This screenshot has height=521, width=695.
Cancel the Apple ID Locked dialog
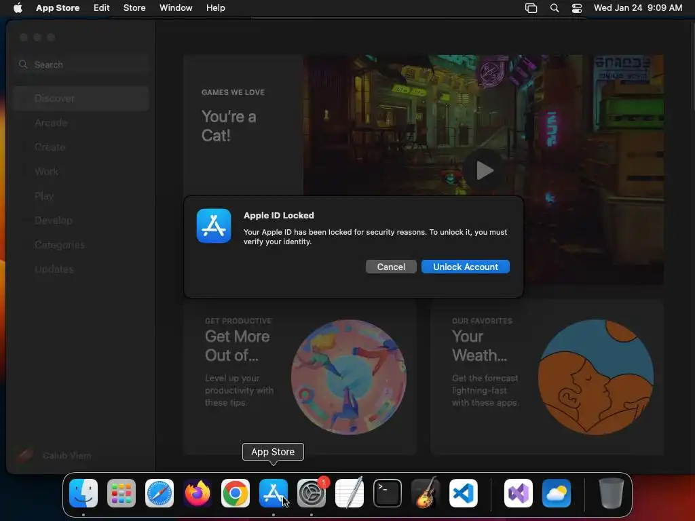click(x=391, y=267)
